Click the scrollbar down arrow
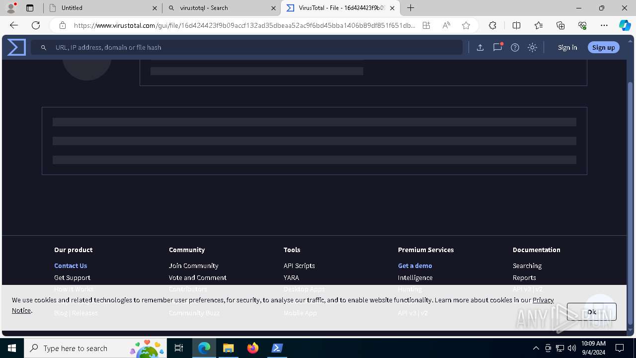 [631, 330]
